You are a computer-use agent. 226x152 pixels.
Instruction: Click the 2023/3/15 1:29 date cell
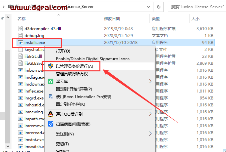(118, 35)
